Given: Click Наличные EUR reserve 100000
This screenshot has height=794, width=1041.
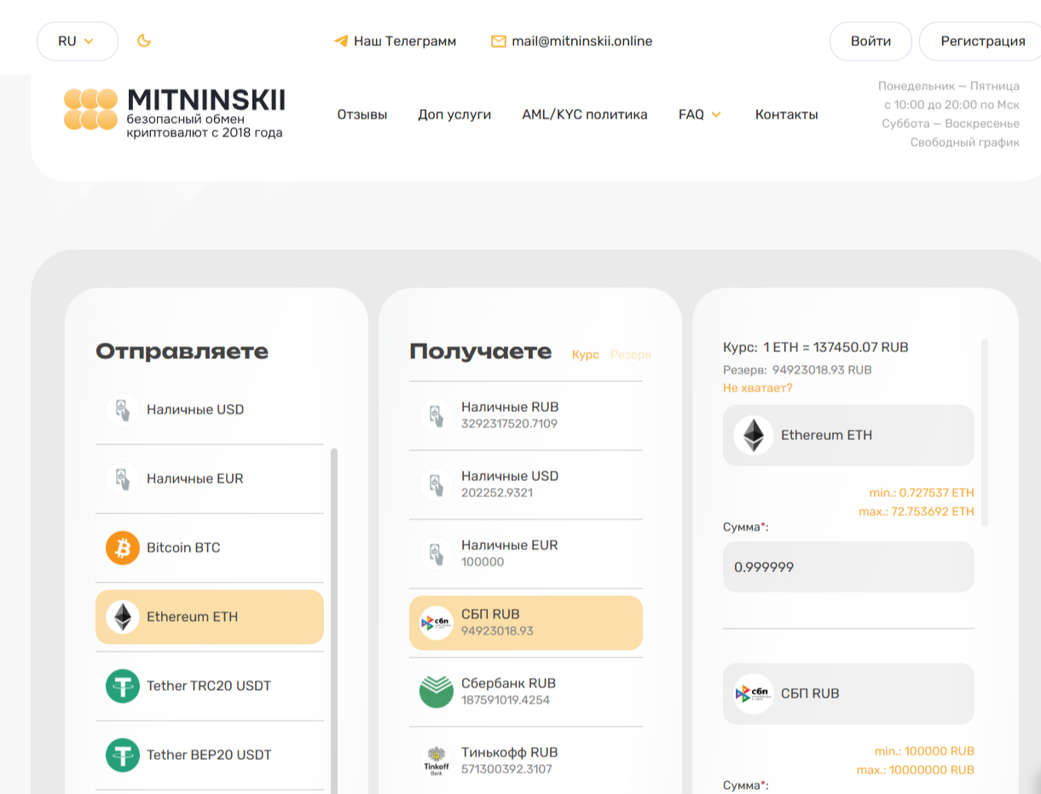Looking at the screenshot, I should [x=483, y=562].
